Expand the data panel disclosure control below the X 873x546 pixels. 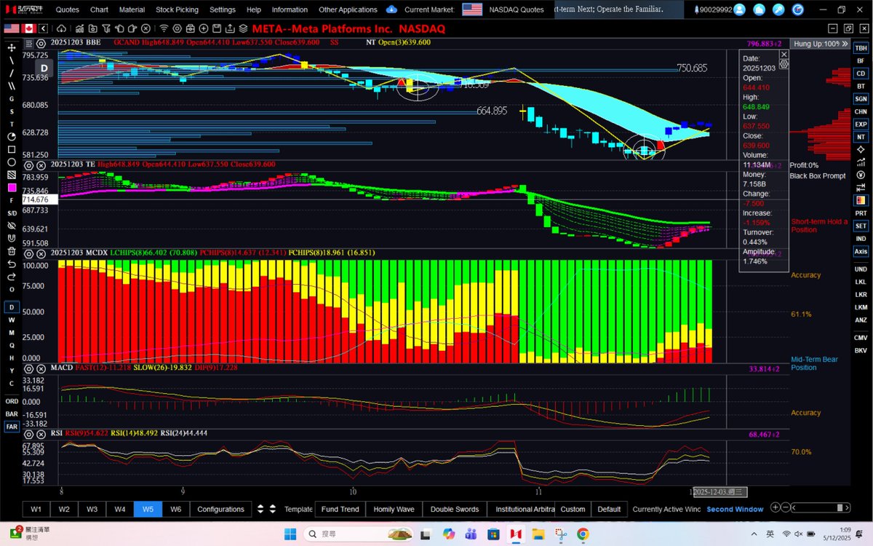(x=784, y=64)
